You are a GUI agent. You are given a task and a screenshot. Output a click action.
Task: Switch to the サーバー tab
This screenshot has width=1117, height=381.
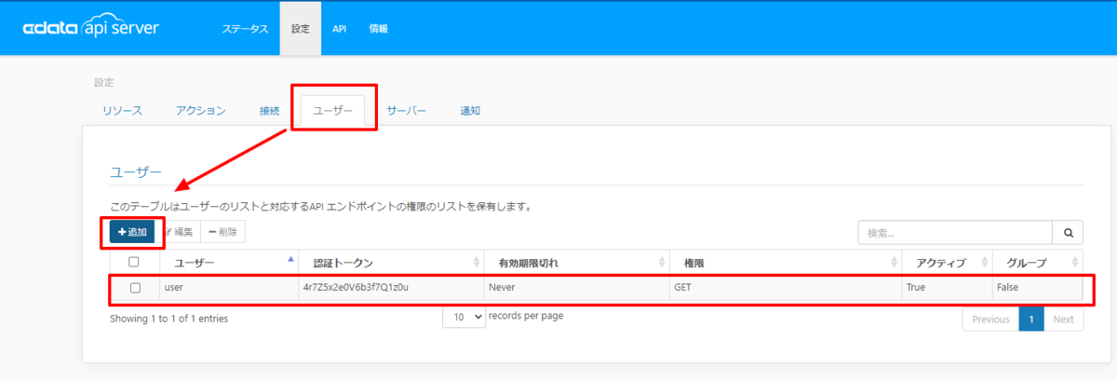(x=407, y=111)
